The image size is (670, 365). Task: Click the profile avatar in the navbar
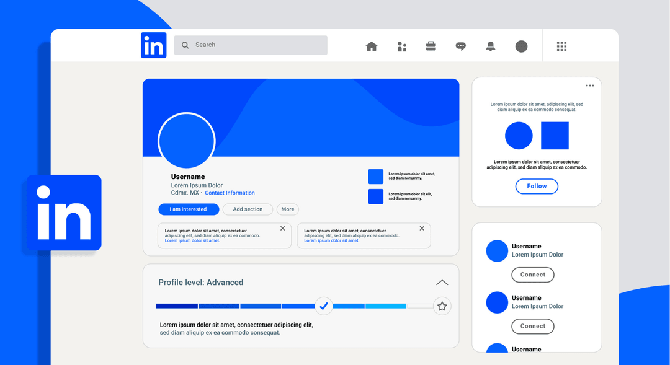521,45
